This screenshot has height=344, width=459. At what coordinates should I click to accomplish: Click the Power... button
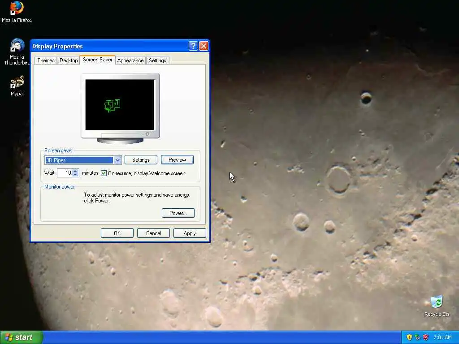178,213
